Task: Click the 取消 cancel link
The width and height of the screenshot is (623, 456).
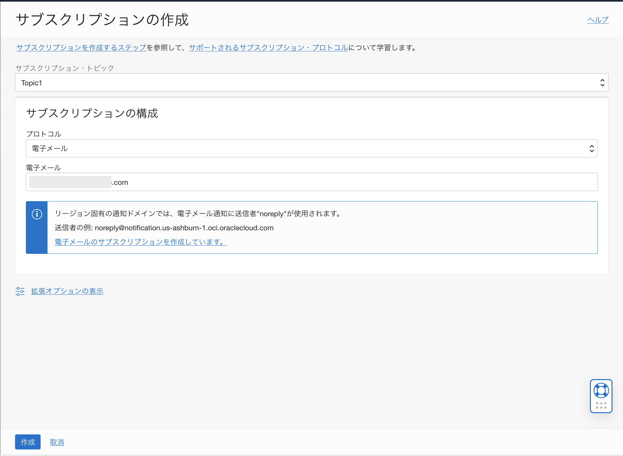Action: tap(57, 442)
